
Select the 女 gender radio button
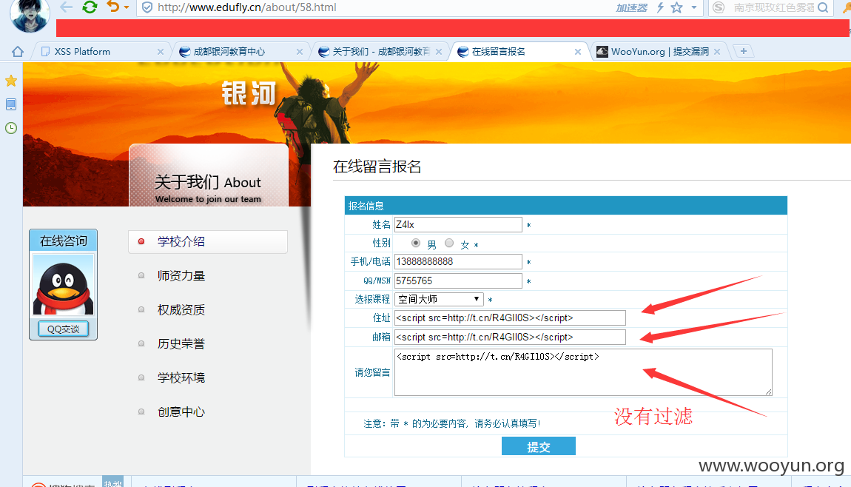point(449,243)
